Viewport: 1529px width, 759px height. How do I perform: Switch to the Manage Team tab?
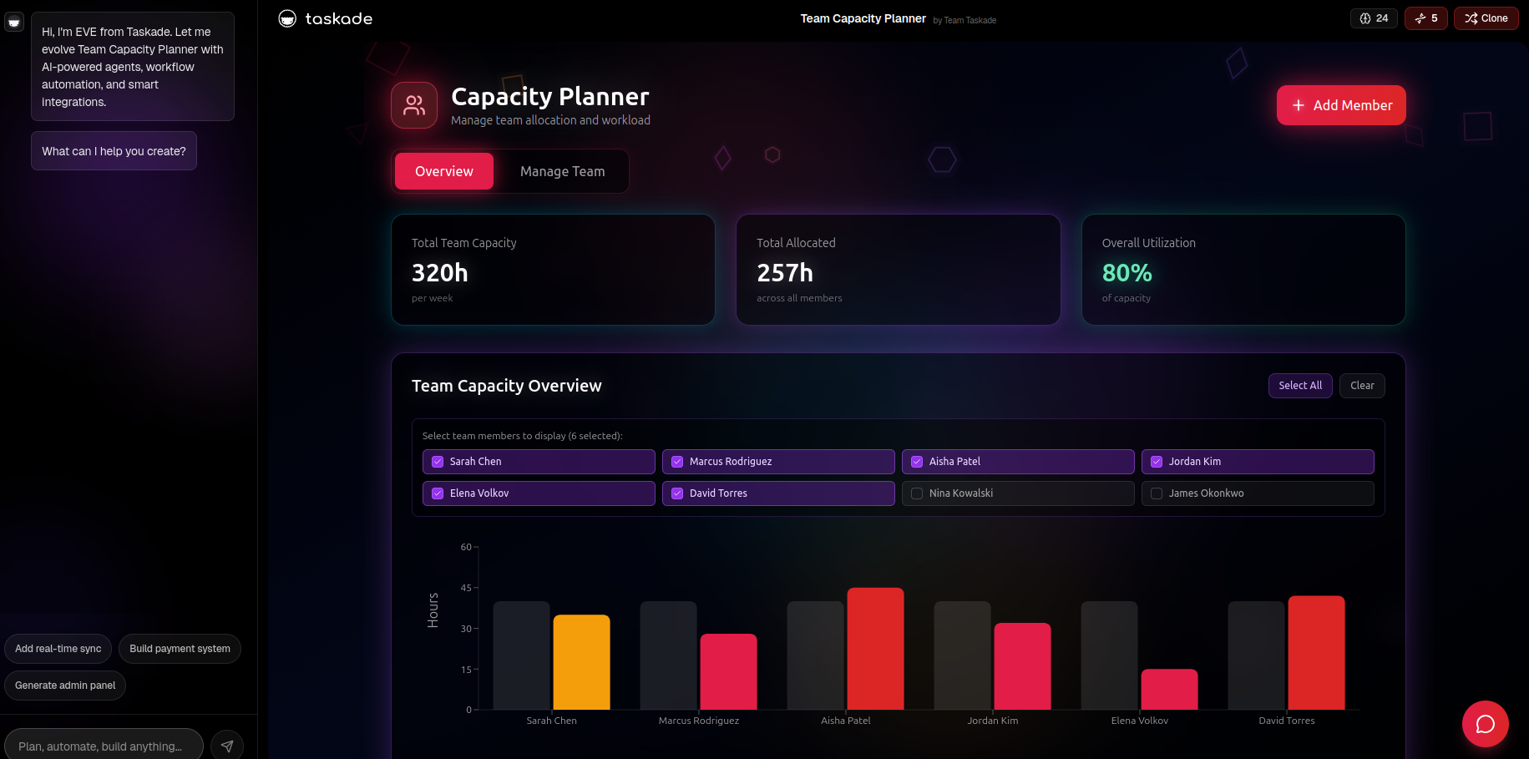[562, 171]
